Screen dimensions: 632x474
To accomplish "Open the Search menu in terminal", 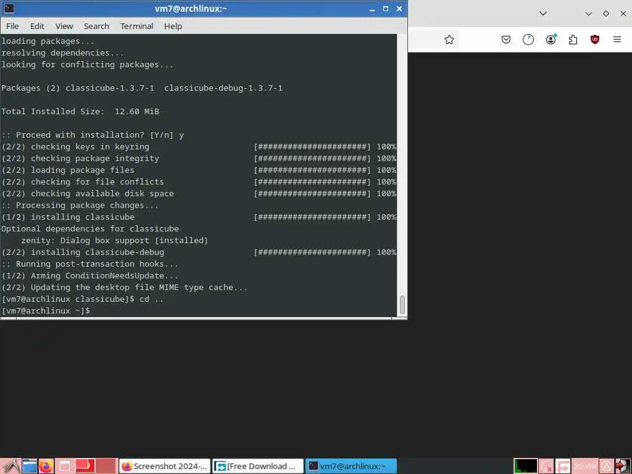I will (x=96, y=26).
